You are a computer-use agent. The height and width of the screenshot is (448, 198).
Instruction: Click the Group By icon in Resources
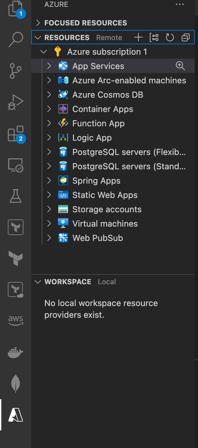click(x=154, y=37)
